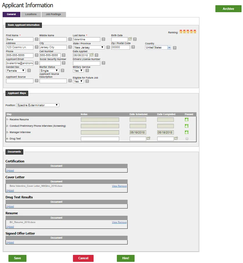Click the Middle Name input field
243x263 pixels.
pyautogui.click(x=53, y=39)
